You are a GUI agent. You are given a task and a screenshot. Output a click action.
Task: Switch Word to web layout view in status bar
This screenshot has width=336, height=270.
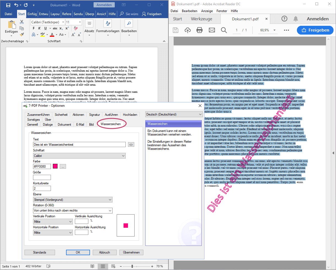click(113, 266)
